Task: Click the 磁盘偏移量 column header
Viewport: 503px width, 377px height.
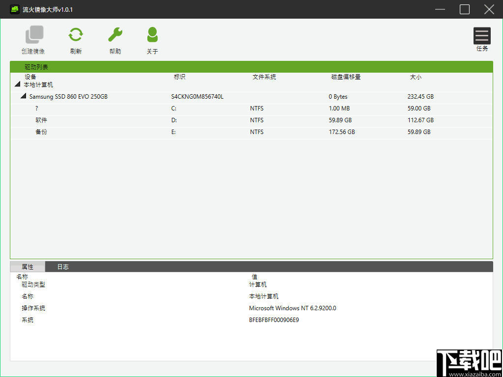Action: [x=346, y=77]
